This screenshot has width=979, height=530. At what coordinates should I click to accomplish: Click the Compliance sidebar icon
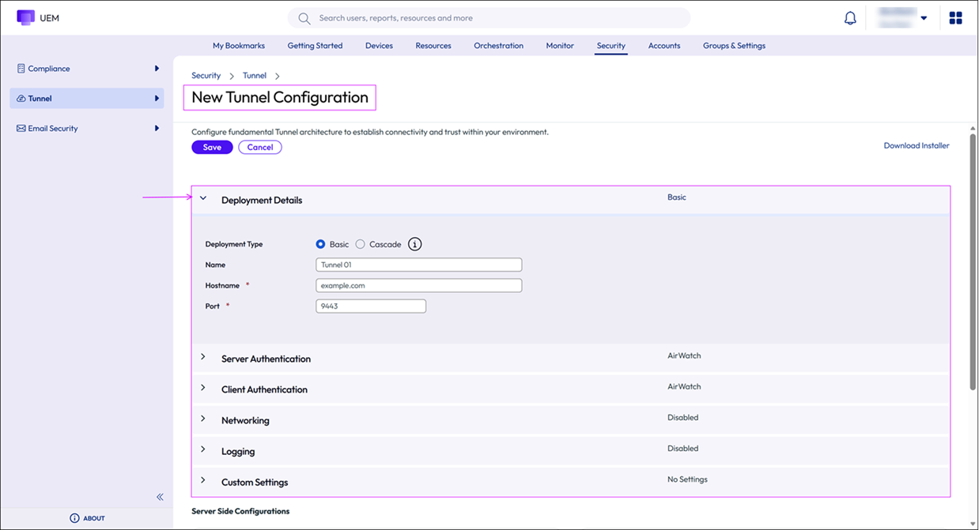tap(21, 69)
